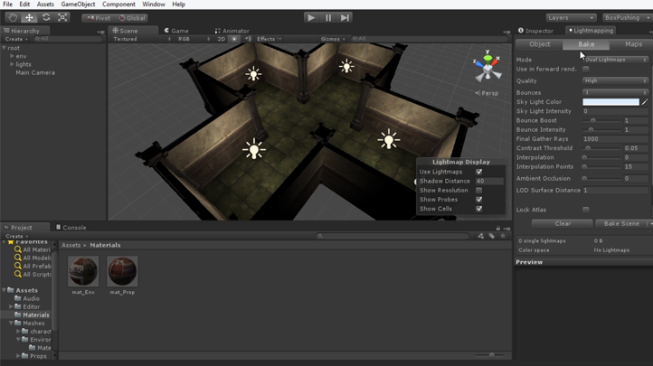
Task: Toggle 2D scene view mode
Action: [222, 39]
